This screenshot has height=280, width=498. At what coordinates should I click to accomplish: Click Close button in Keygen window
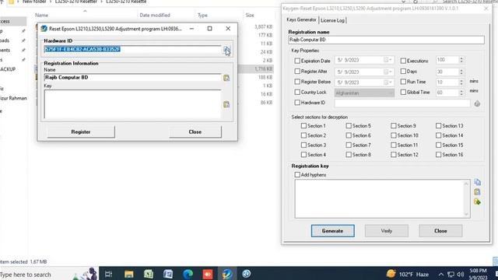click(x=440, y=231)
